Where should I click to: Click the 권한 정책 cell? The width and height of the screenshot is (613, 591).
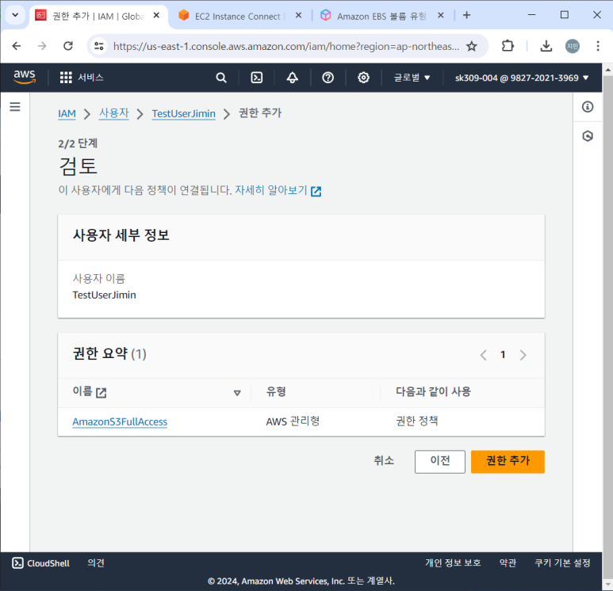pos(417,421)
